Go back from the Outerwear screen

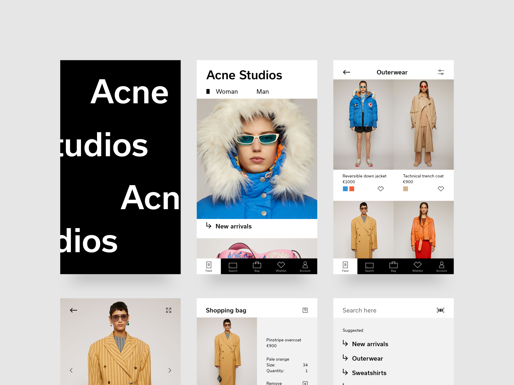pos(346,72)
